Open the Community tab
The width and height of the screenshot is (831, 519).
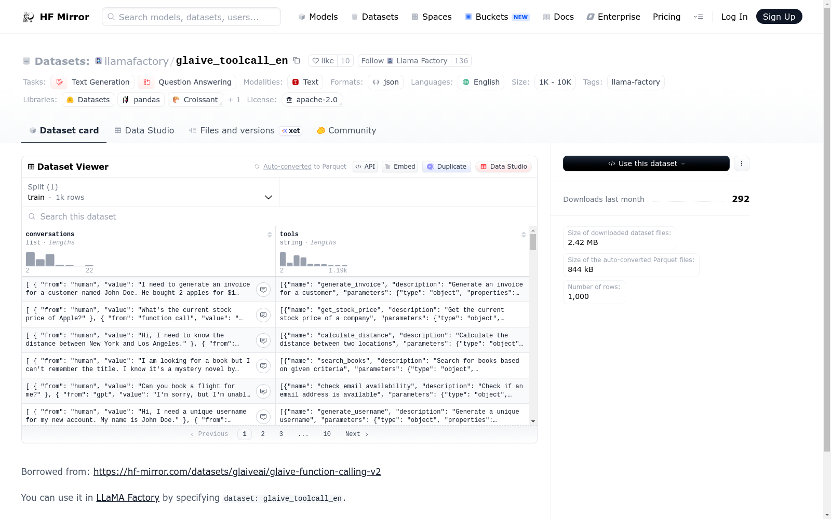click(x=346, y=131)
